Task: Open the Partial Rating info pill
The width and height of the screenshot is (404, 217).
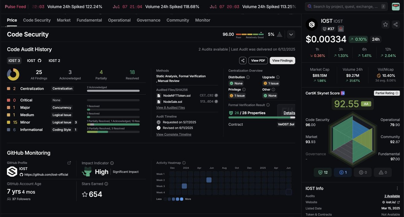Action: point(387,93)
